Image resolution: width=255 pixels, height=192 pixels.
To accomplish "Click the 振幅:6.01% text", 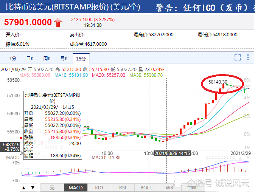I will (x=17, y=44).
